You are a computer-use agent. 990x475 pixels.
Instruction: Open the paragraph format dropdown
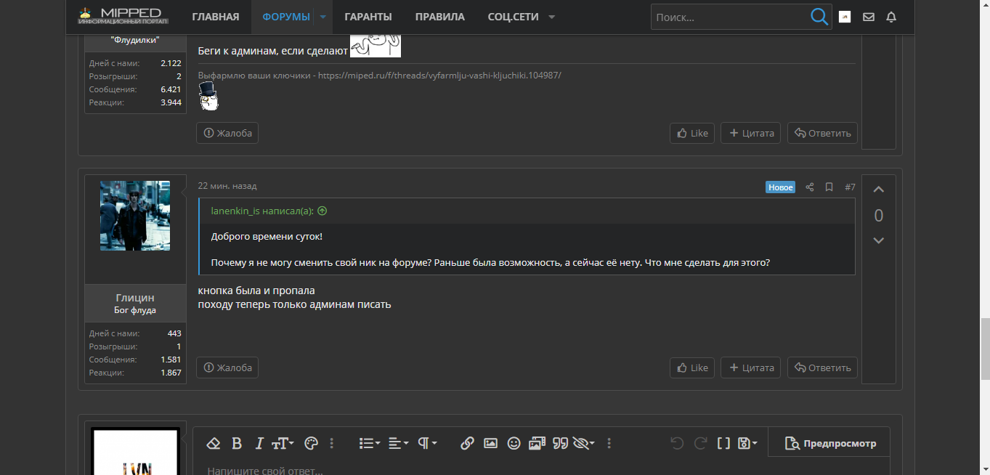tap(426, 443)
